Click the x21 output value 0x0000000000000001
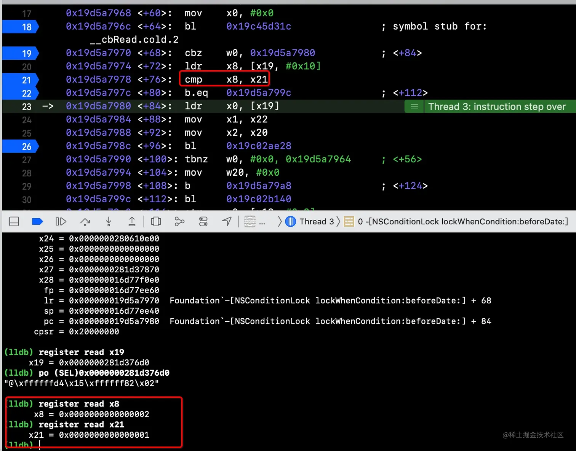Screen dimensions: 576x451 tap(104, 435)
